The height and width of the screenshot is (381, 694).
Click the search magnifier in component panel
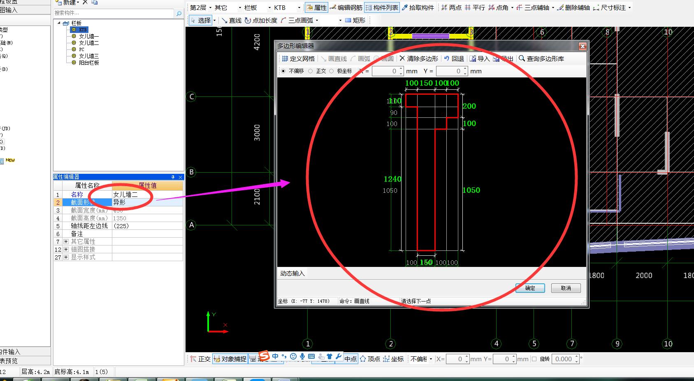point(179,13)
